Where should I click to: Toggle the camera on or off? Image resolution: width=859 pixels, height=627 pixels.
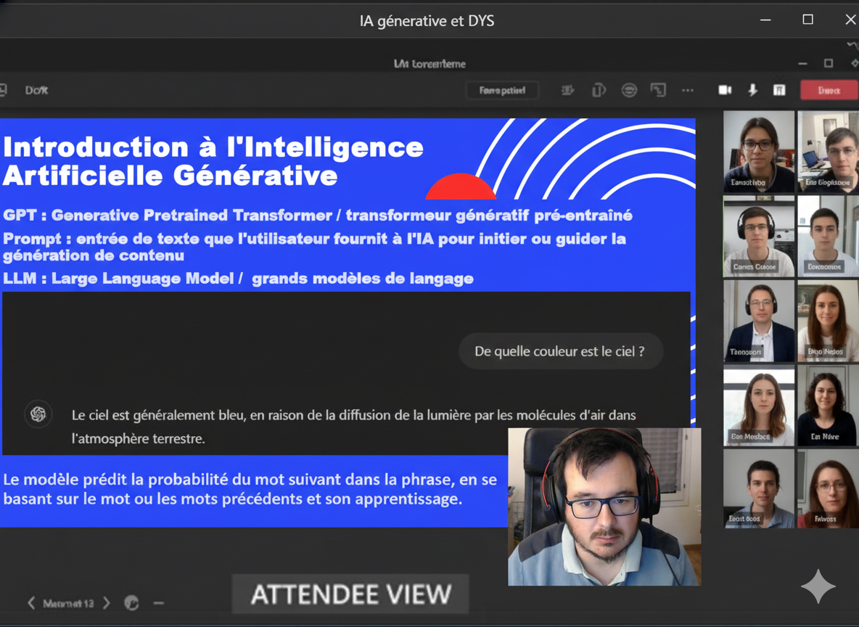coord(725,90)
